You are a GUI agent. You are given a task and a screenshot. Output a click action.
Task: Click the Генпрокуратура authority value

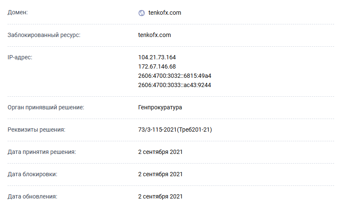click(160, 107)
